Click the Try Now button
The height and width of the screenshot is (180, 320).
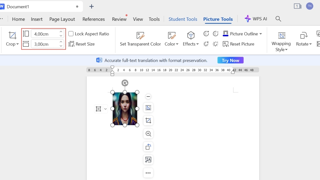point(230,61)
